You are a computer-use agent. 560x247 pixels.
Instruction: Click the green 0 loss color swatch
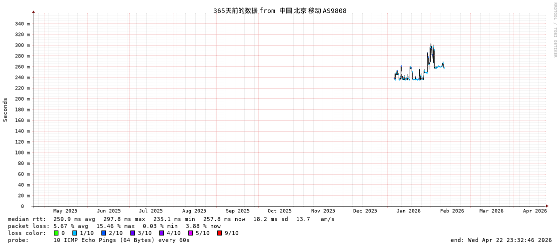[x=56, y=233]
